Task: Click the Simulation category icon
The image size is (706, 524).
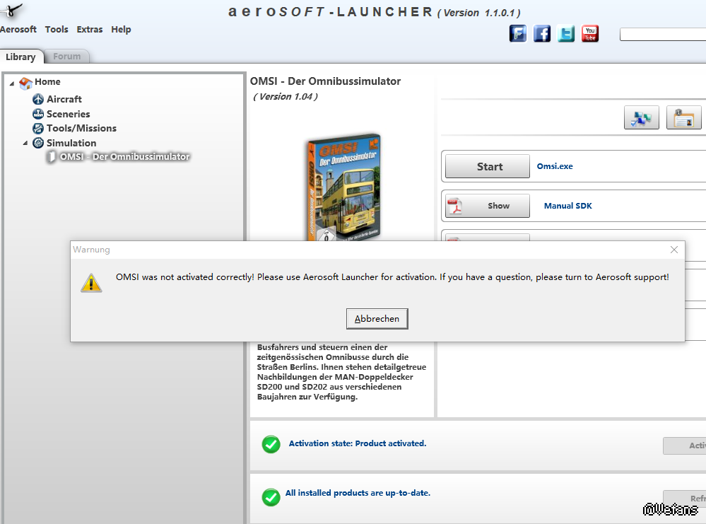Action: coord(38,143)
